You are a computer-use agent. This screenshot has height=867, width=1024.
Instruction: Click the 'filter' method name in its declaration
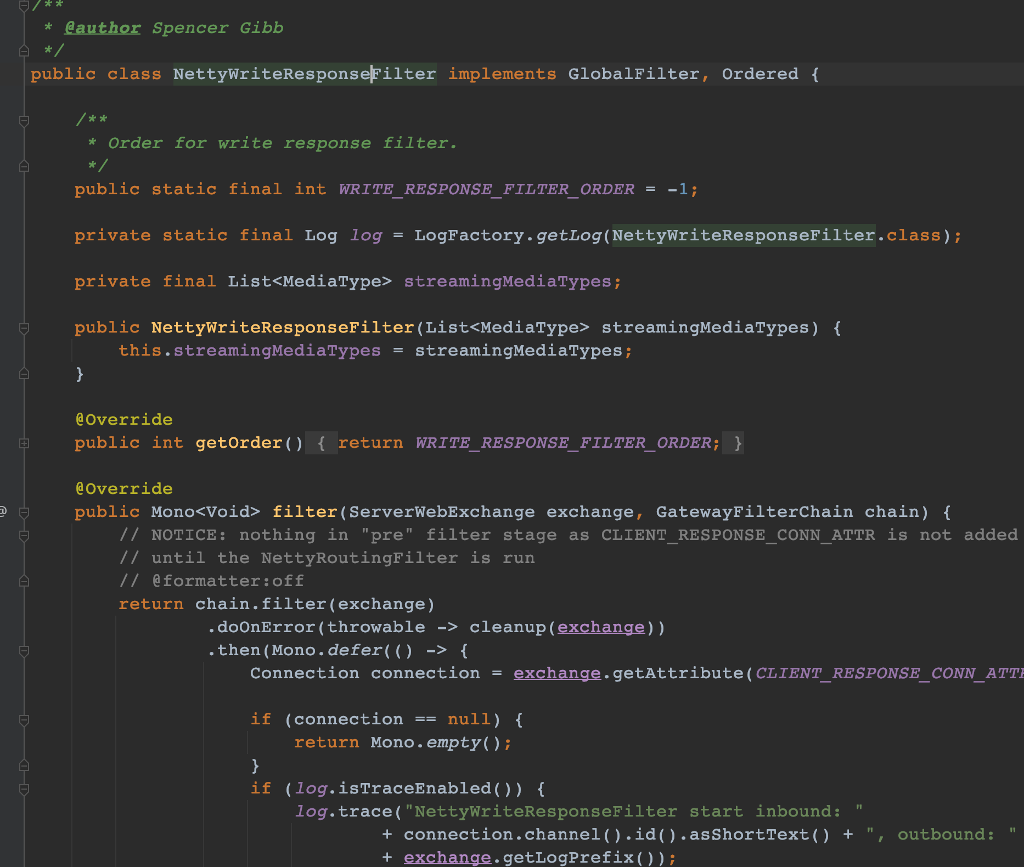tap(305, 512)
